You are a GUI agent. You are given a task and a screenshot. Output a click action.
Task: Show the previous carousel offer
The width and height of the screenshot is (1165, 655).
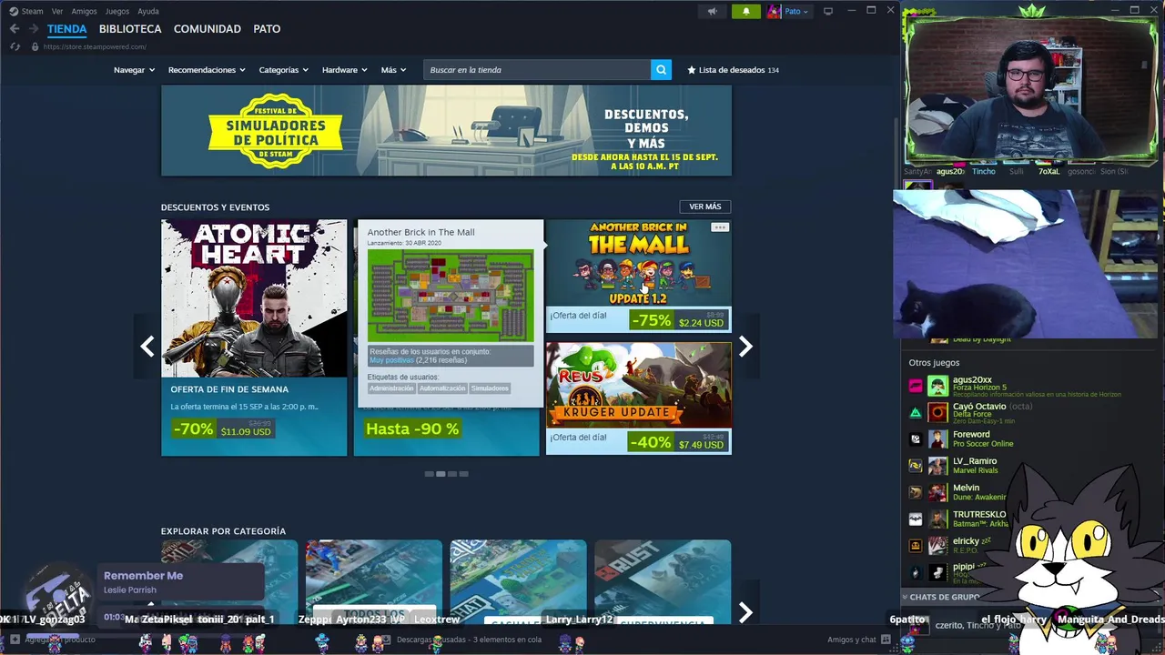(147, 346)
